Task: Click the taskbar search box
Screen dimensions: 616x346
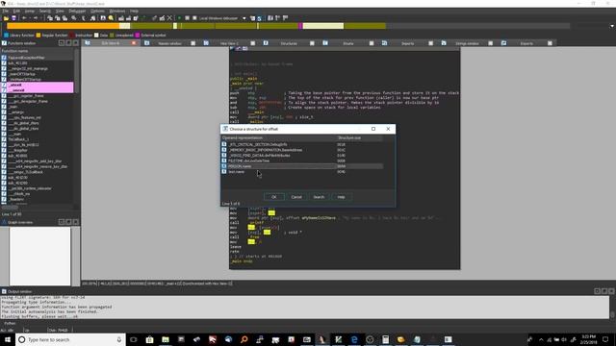Action: pyautogui.click(x=70, y=339)
